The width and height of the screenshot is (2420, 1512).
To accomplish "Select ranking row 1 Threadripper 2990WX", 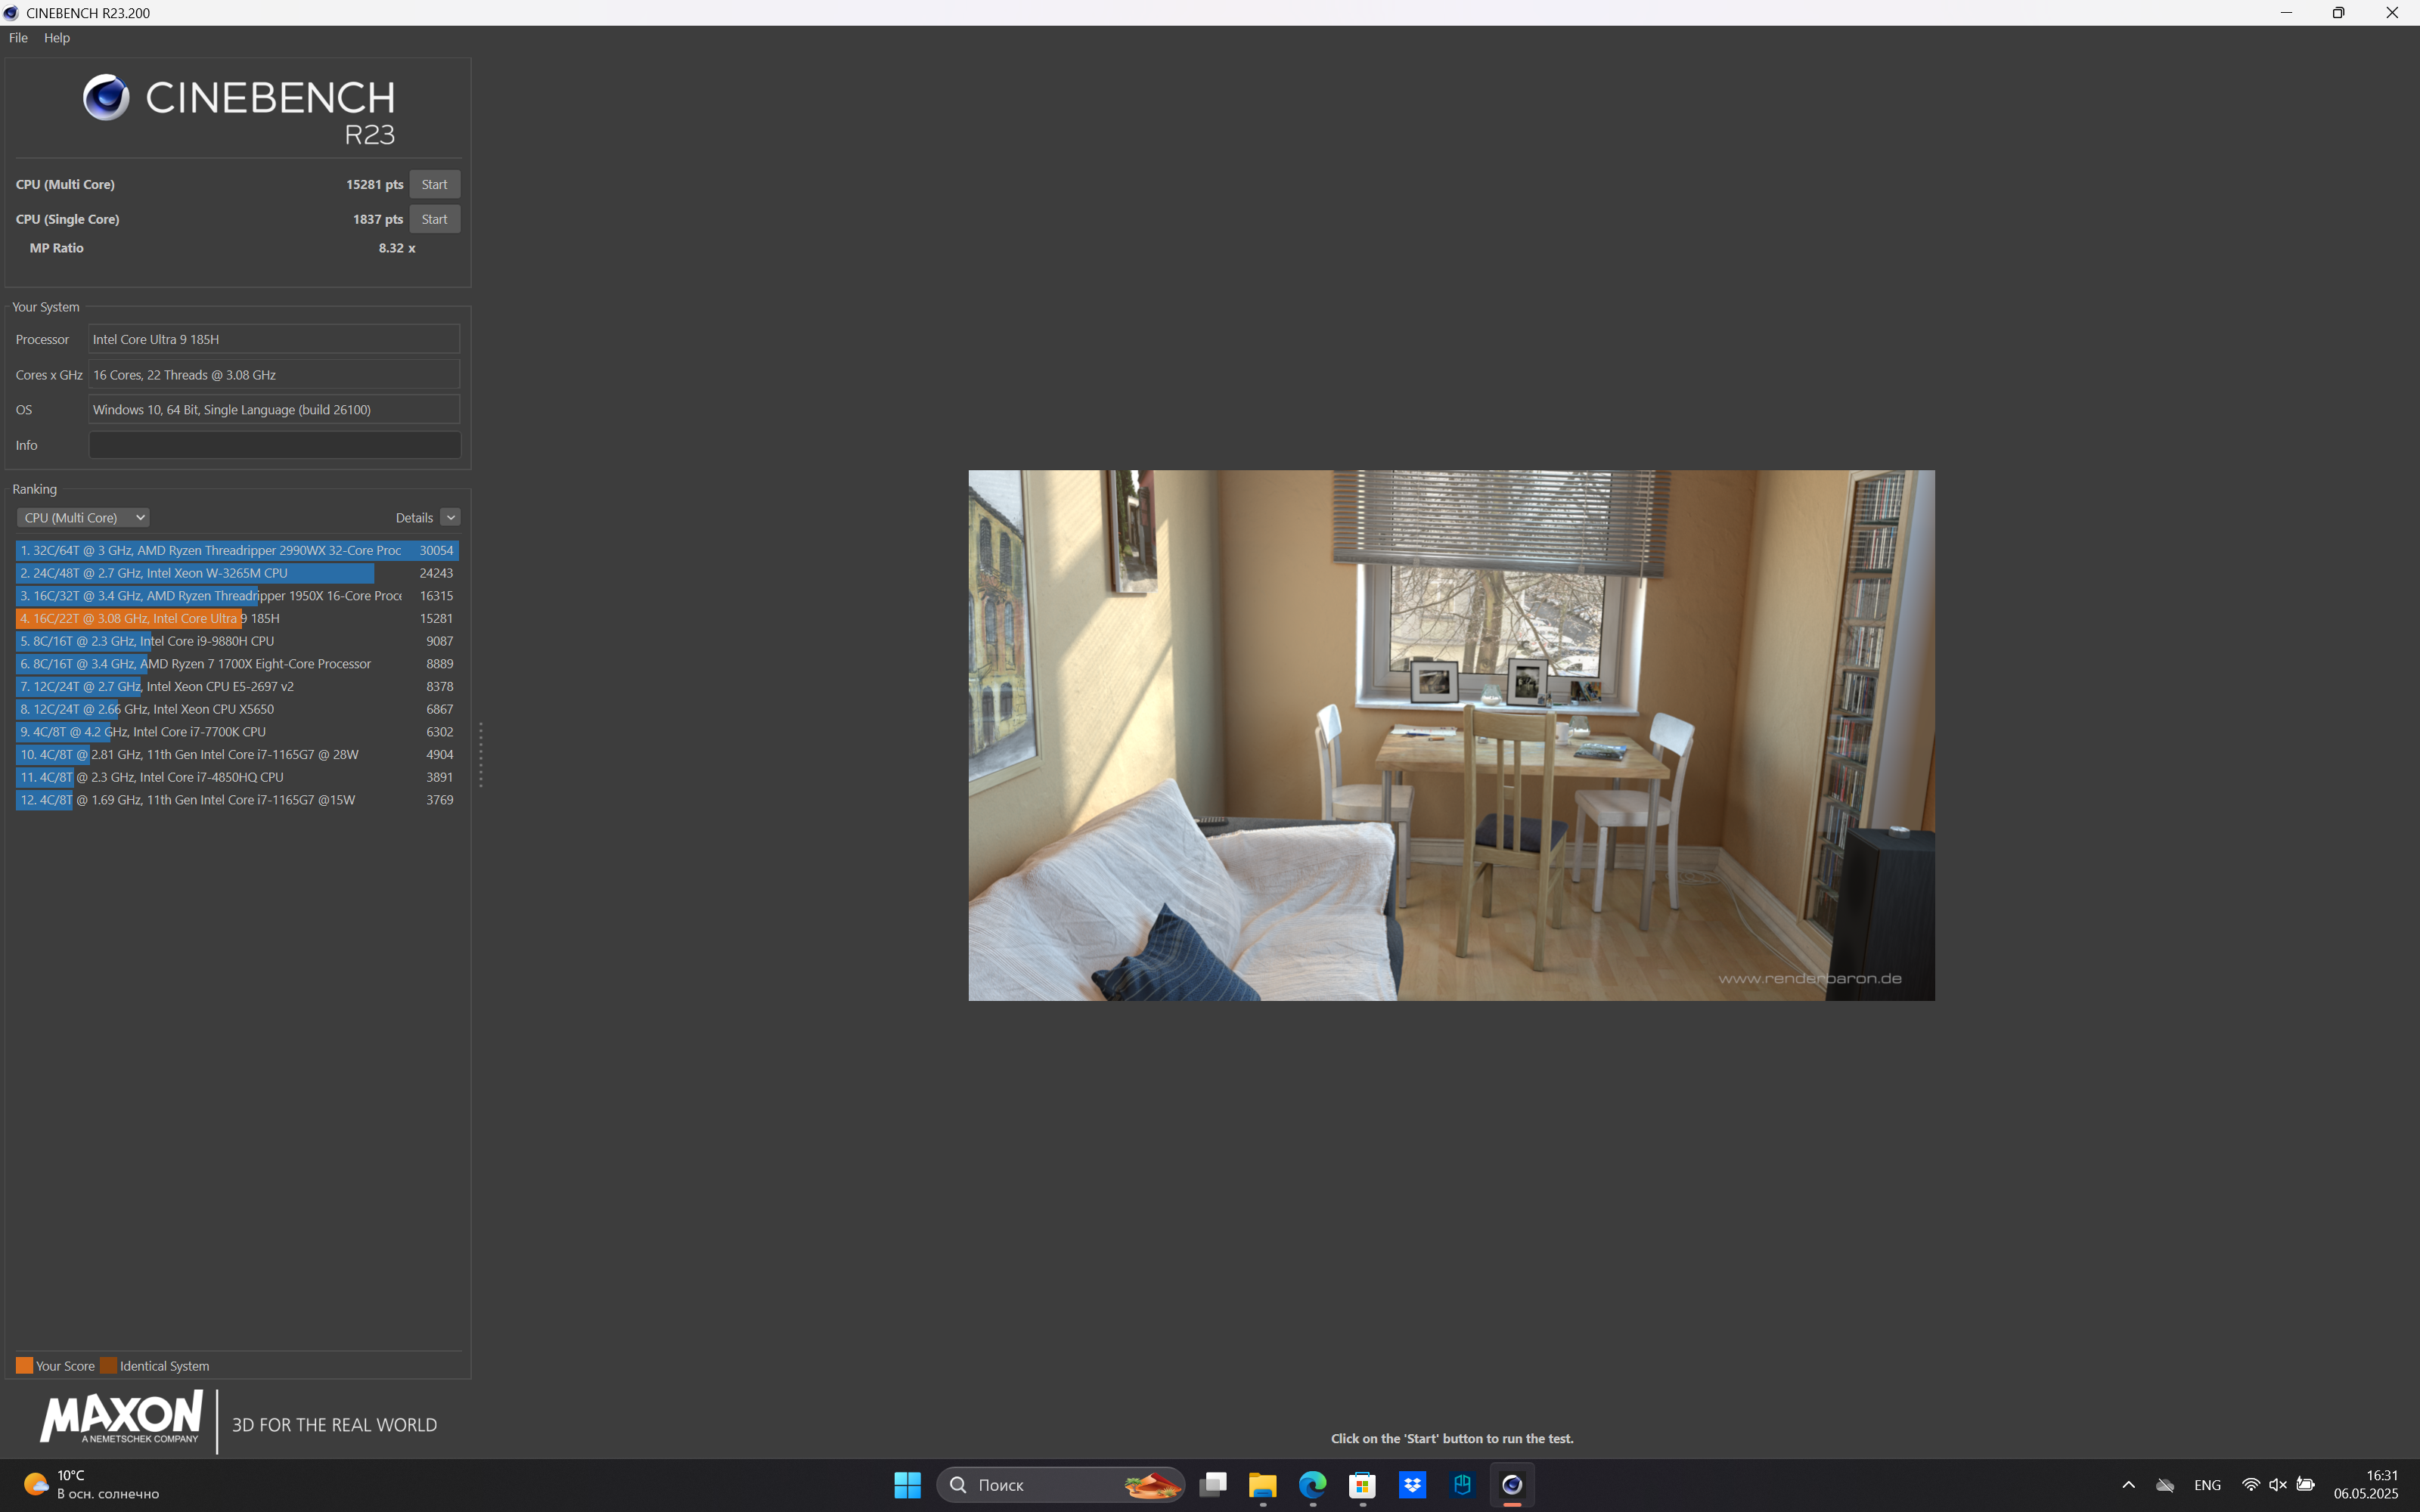I will point(237,550).
